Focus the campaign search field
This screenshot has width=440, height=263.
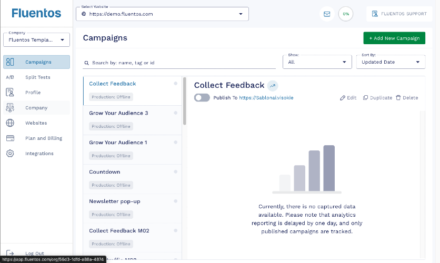coord(179,63)
